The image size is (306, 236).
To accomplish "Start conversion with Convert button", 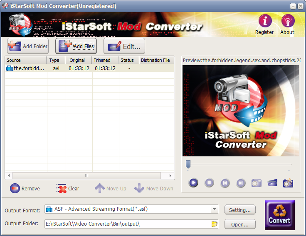I will 280,215.
